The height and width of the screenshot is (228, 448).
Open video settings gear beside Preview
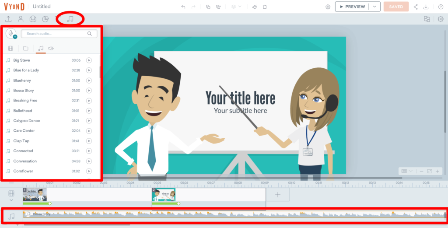click(x=328, y=7)
